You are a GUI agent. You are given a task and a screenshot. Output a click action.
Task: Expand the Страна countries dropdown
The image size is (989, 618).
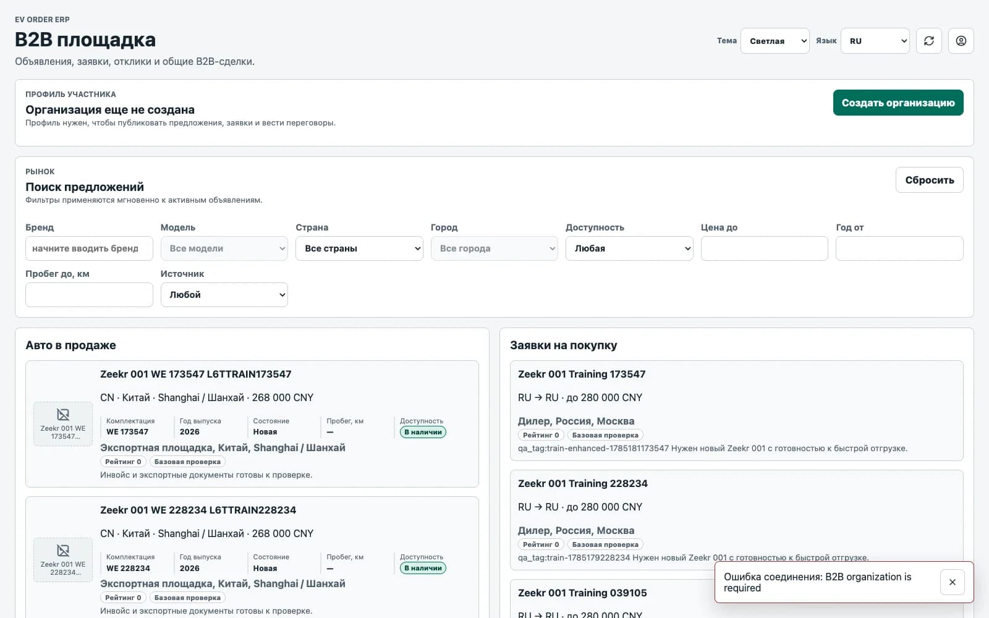click(x=359, y=248)
